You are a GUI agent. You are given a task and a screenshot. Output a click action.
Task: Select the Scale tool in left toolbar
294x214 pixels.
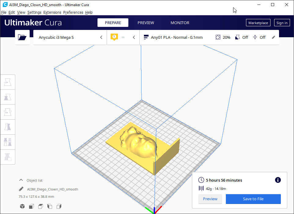8,97
